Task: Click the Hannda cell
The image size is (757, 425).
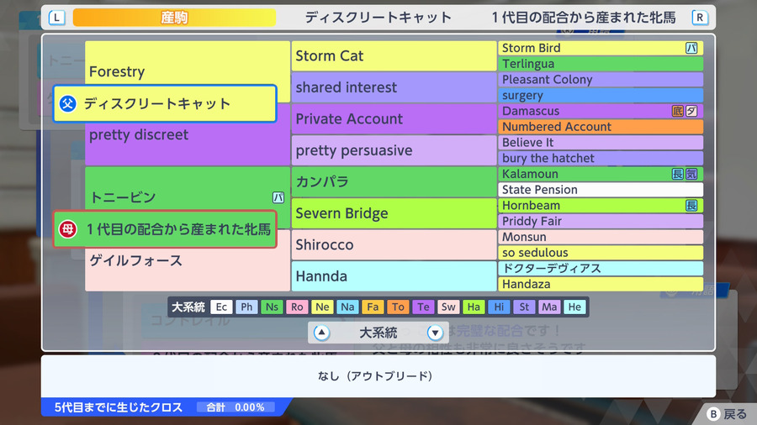Action: coord(394,276)
